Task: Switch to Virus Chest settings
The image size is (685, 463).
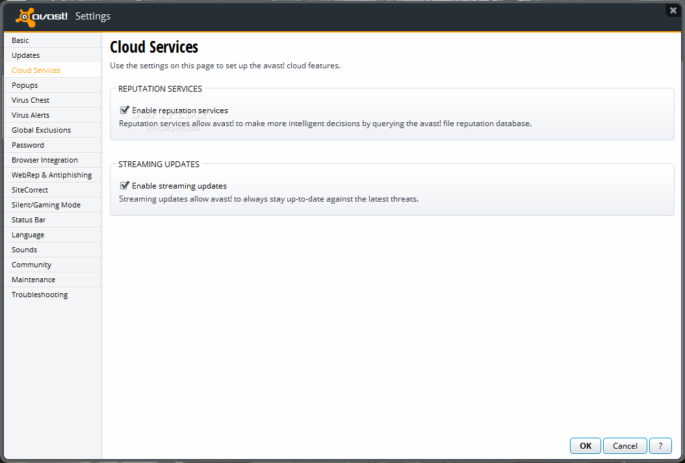Action: coord(53,100)
